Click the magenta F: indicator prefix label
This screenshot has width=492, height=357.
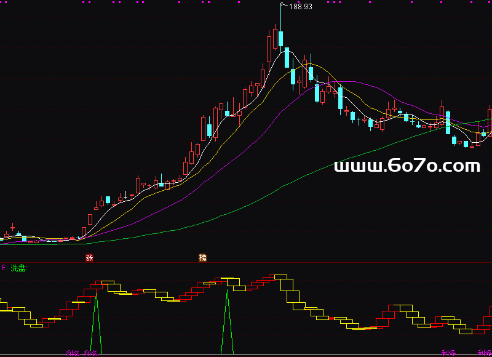click(5, 268)
